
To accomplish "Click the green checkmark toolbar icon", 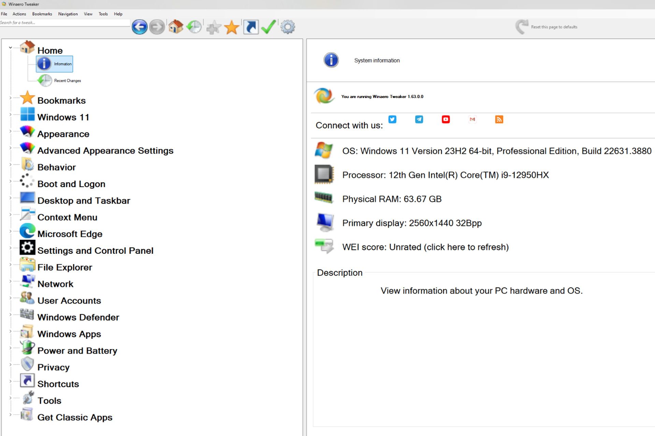I will pyautogui.click(x=269, y=27).
